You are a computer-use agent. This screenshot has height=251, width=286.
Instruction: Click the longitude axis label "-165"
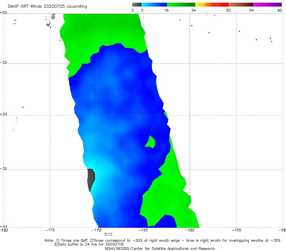(143, 230)
